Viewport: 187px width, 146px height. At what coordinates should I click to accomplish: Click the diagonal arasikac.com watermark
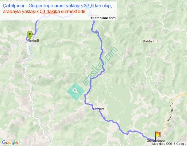[100, 66]
